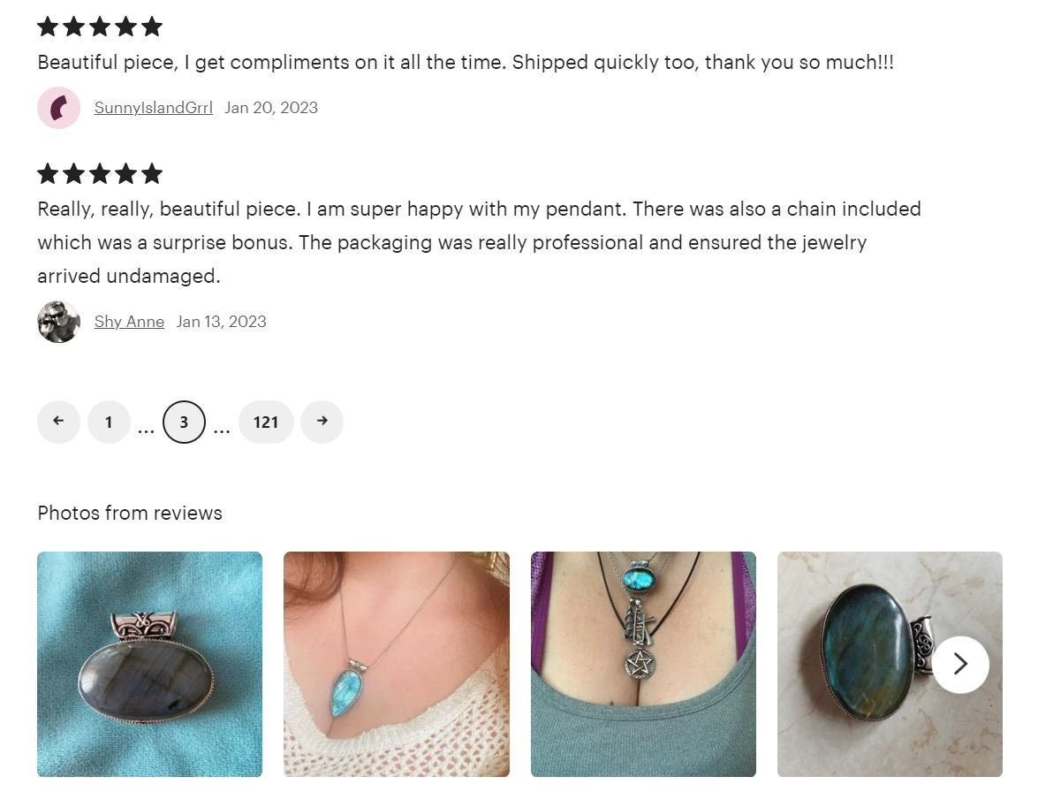Click Shy Anne review's five-star rating

100,173
